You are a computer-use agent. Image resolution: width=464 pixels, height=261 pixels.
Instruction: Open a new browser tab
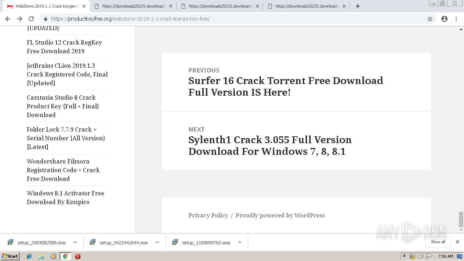tap(358, 6)
